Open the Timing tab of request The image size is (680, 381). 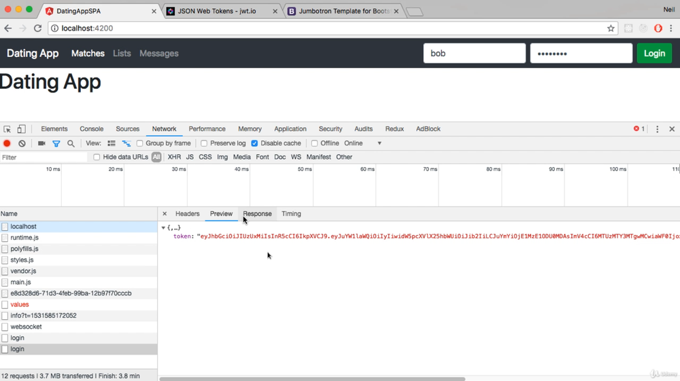[x=291, y=214]
